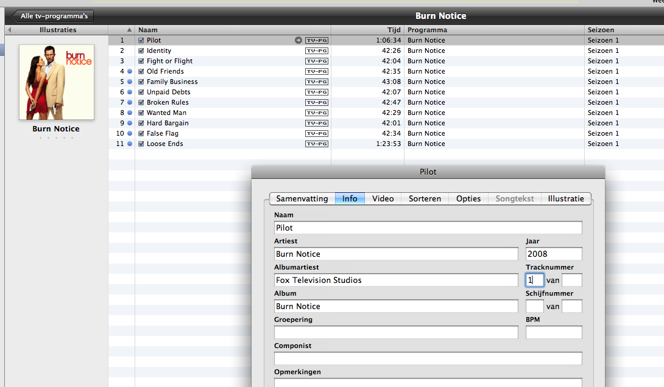This screenshot has width=664, height=387.
Task: Click the Jaar field showing 2008
Action: (554, 254)
